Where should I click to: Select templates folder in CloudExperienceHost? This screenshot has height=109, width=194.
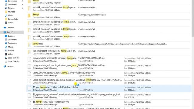[x=108, y=45]
